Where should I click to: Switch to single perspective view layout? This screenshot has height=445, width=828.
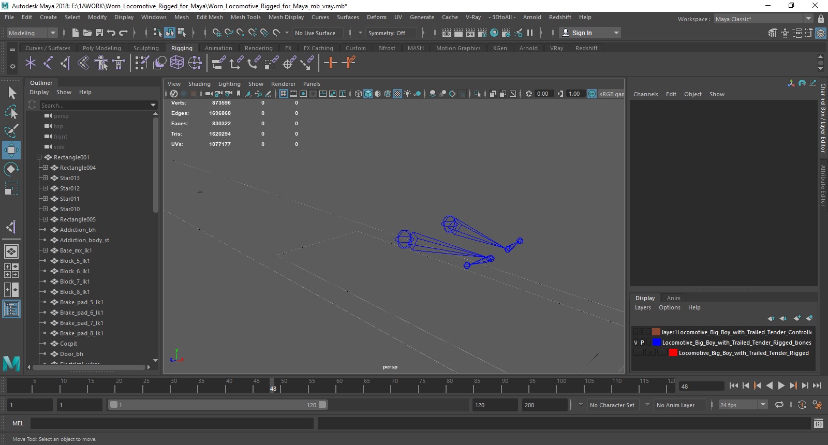pos(11,251)
